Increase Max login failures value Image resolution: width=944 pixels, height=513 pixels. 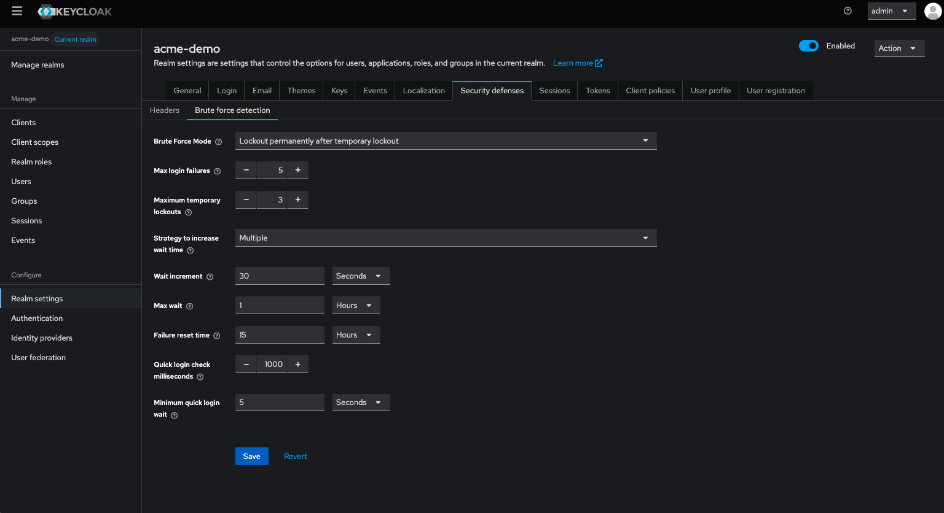pyautogui.click(x=297, y=170)
